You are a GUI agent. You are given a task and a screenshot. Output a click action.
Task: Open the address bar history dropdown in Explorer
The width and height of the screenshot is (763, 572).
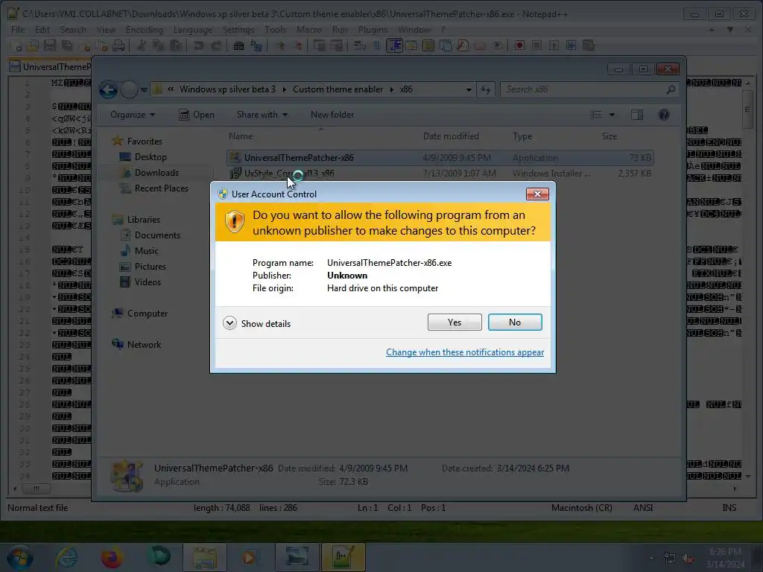(469, 90)
